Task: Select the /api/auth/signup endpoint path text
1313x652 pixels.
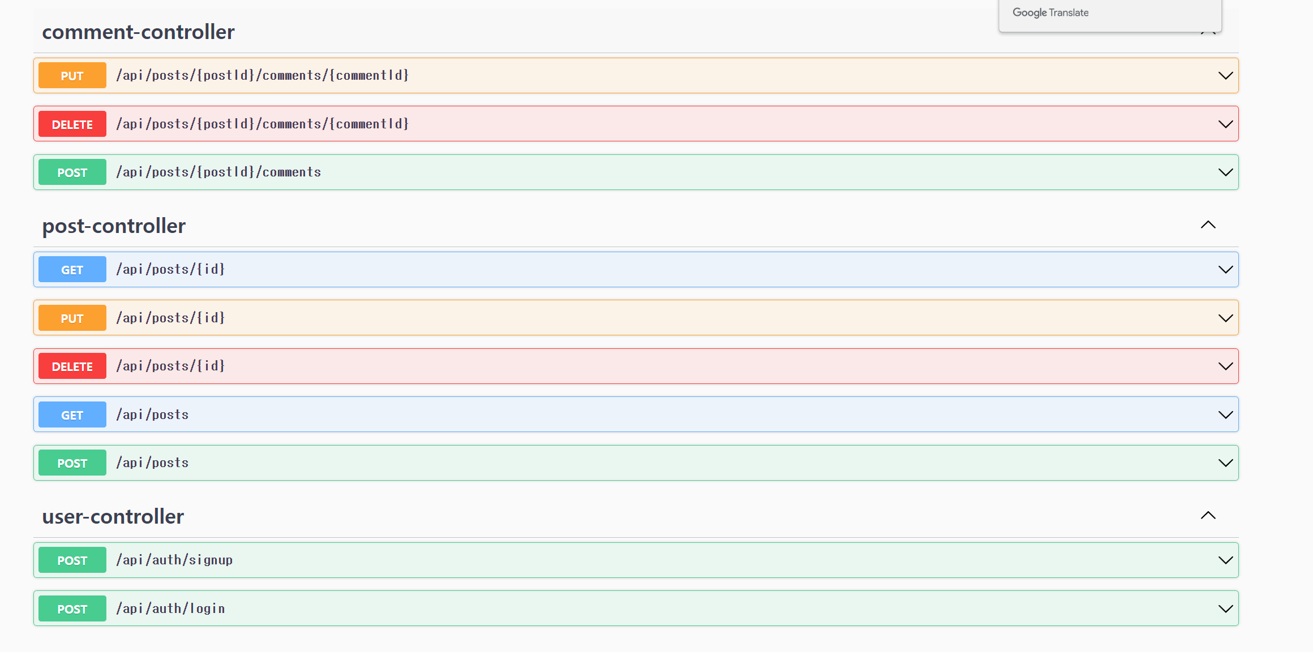Action: tap(174, 560)
